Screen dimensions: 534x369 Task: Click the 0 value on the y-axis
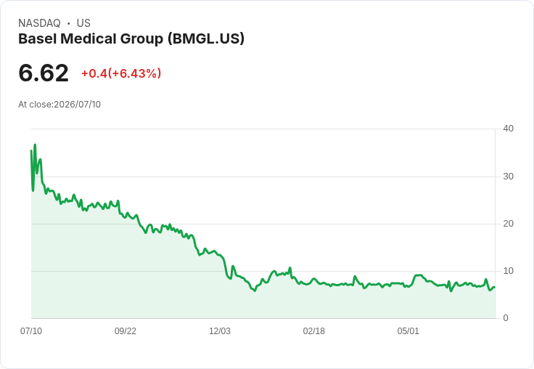506,318
